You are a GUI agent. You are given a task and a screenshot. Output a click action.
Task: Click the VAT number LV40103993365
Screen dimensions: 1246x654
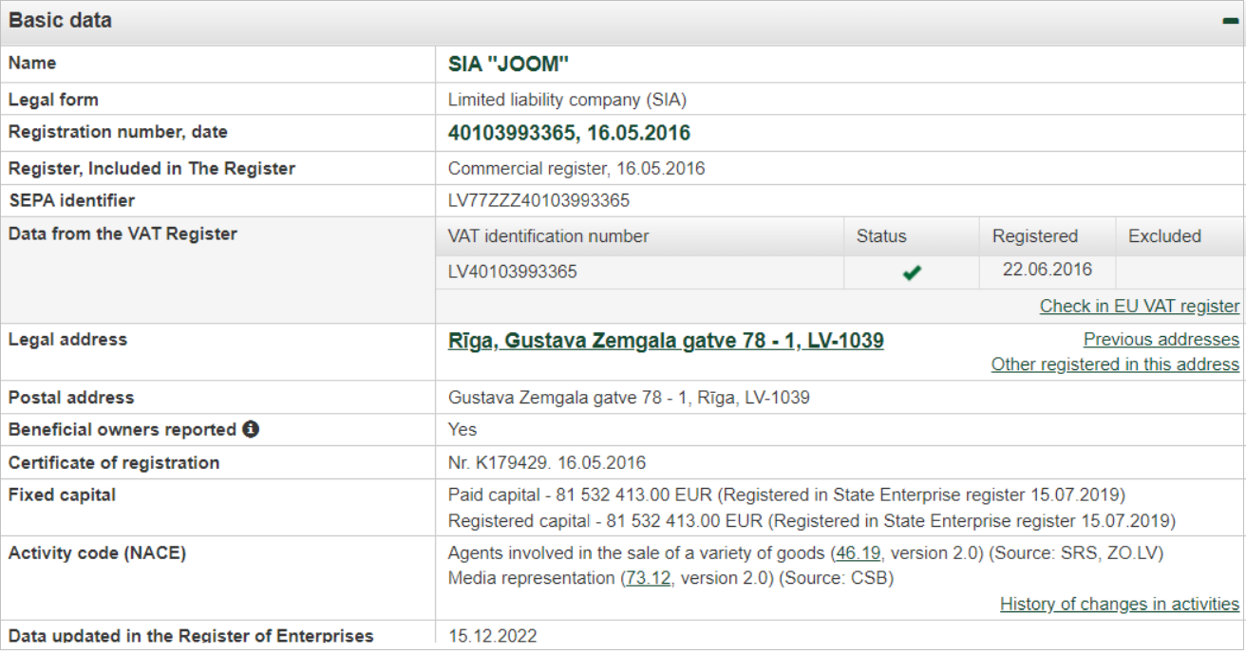click(513, 271)
